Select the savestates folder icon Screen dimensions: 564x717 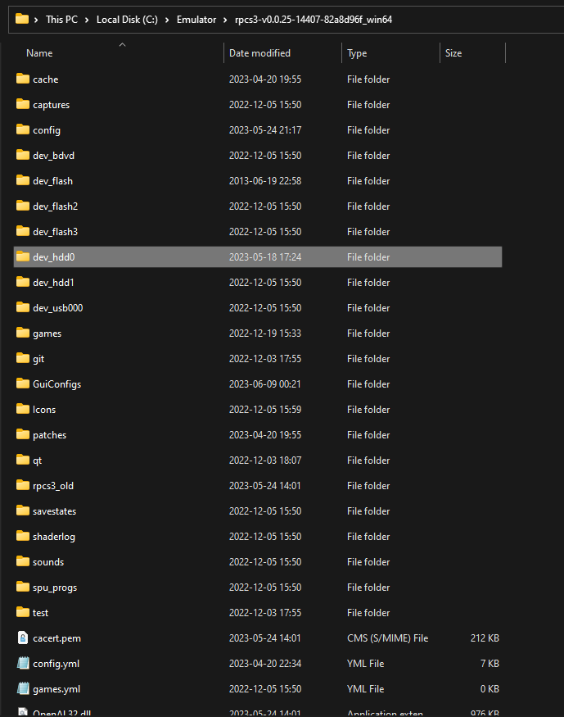pos(22,511)
